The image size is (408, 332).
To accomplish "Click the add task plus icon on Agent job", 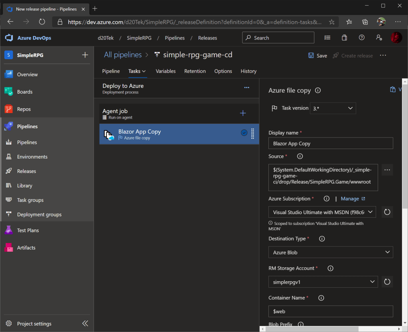I will coord(243,113).
